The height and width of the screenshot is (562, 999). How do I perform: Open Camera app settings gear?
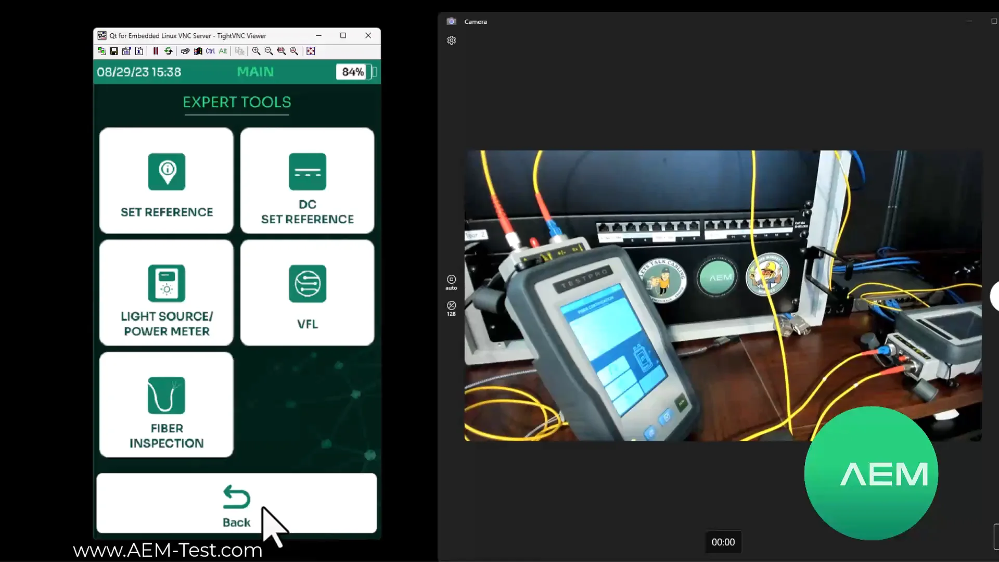452,41
